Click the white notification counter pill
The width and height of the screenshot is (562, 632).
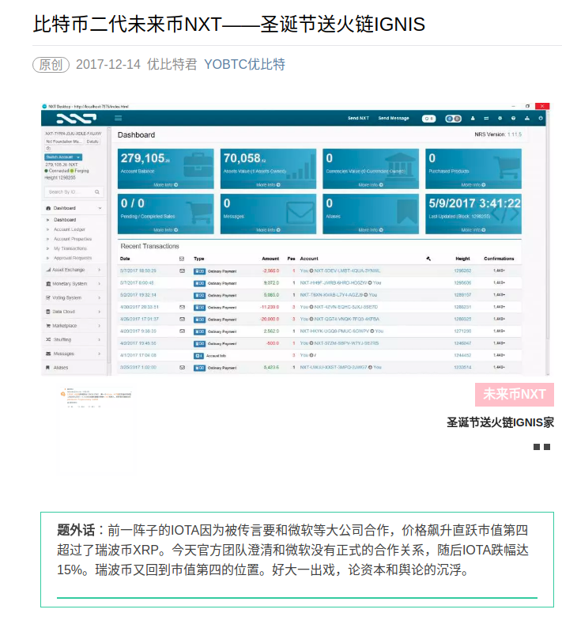(428, 119)
